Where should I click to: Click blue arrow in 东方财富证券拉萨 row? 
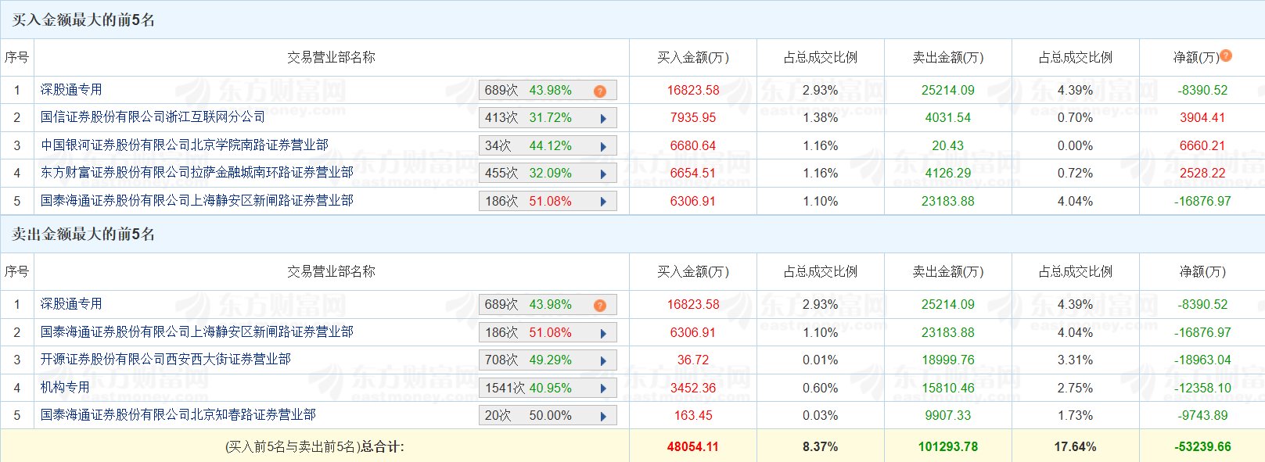tap(603, 174)
